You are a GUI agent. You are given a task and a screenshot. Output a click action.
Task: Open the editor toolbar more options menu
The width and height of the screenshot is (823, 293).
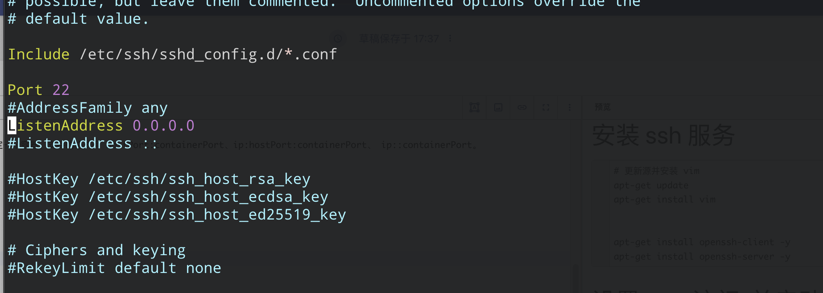click(569, 108)
